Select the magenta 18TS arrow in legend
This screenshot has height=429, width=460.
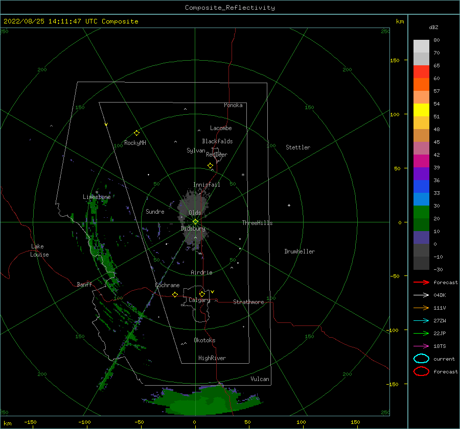point(421,346)
